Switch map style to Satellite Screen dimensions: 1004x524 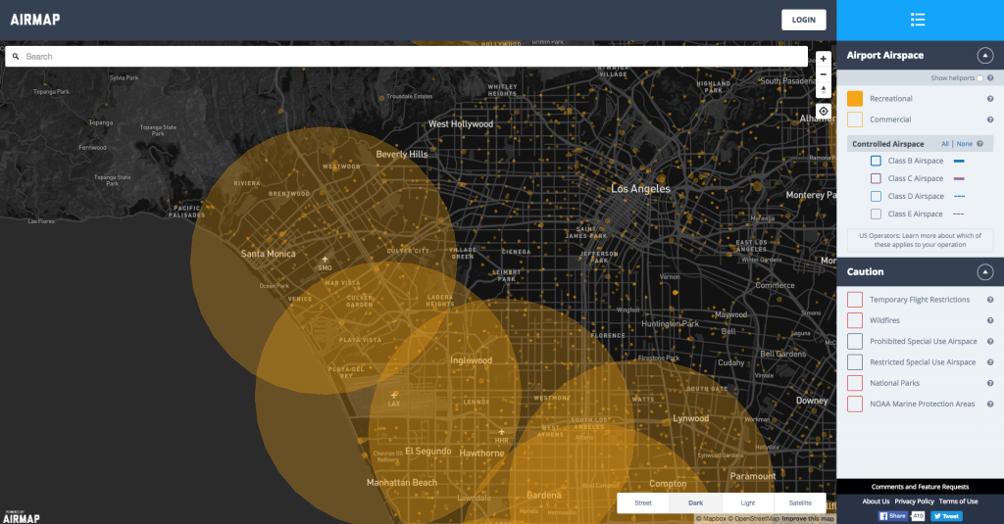(800, 502)
